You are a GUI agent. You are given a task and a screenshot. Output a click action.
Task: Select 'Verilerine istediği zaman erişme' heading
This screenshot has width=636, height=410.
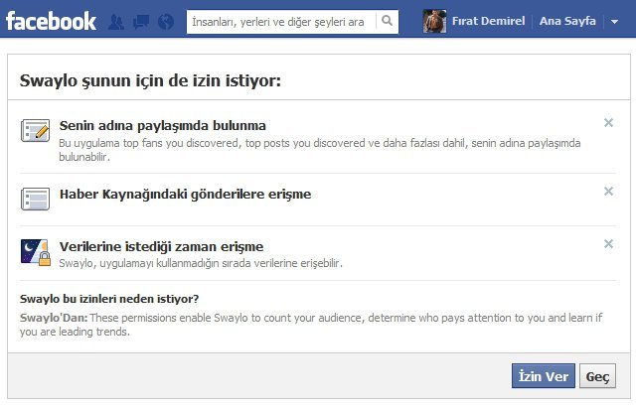pyautogui.click(x=161, y=247)
